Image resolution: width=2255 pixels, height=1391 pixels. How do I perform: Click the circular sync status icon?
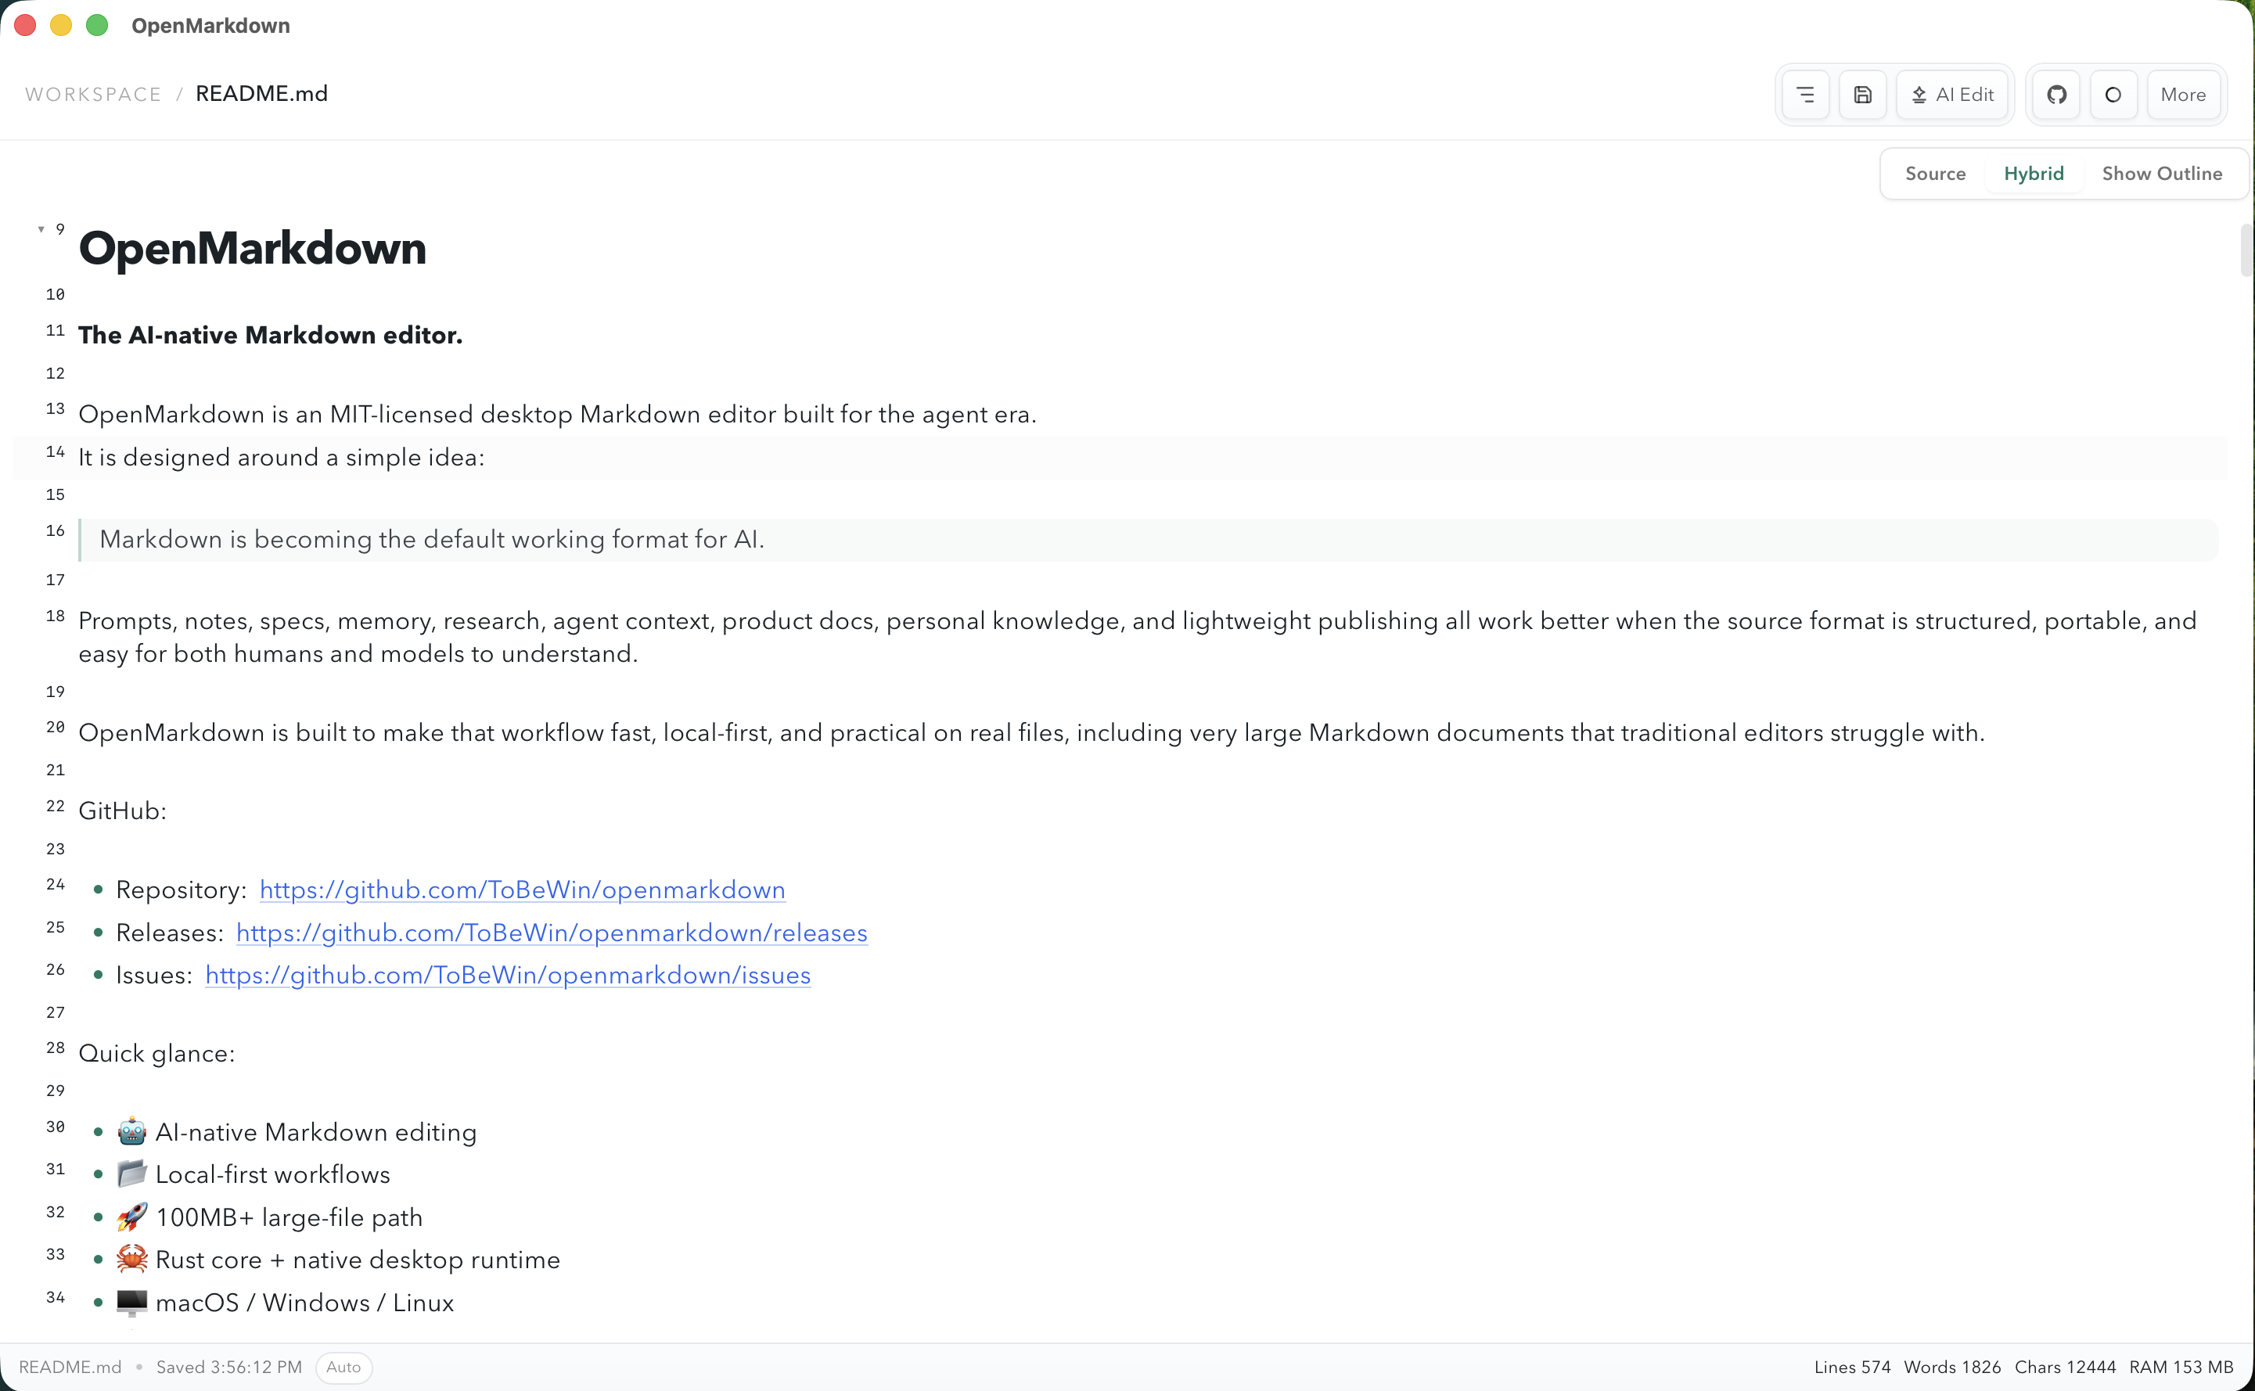coord(2113,94)
